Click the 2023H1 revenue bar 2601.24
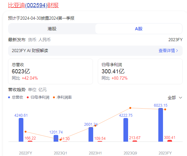This screenshot has height=156, width=187. tap(91, 134)
